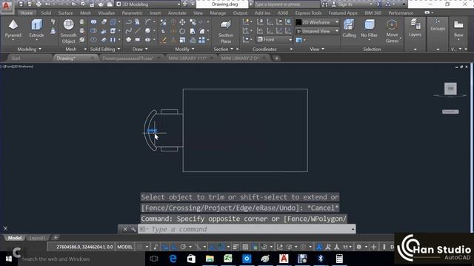The height and width of the screenshot is (266, 474).
Task: Toggle polar tracking in status bar
Action: point(183,247)
